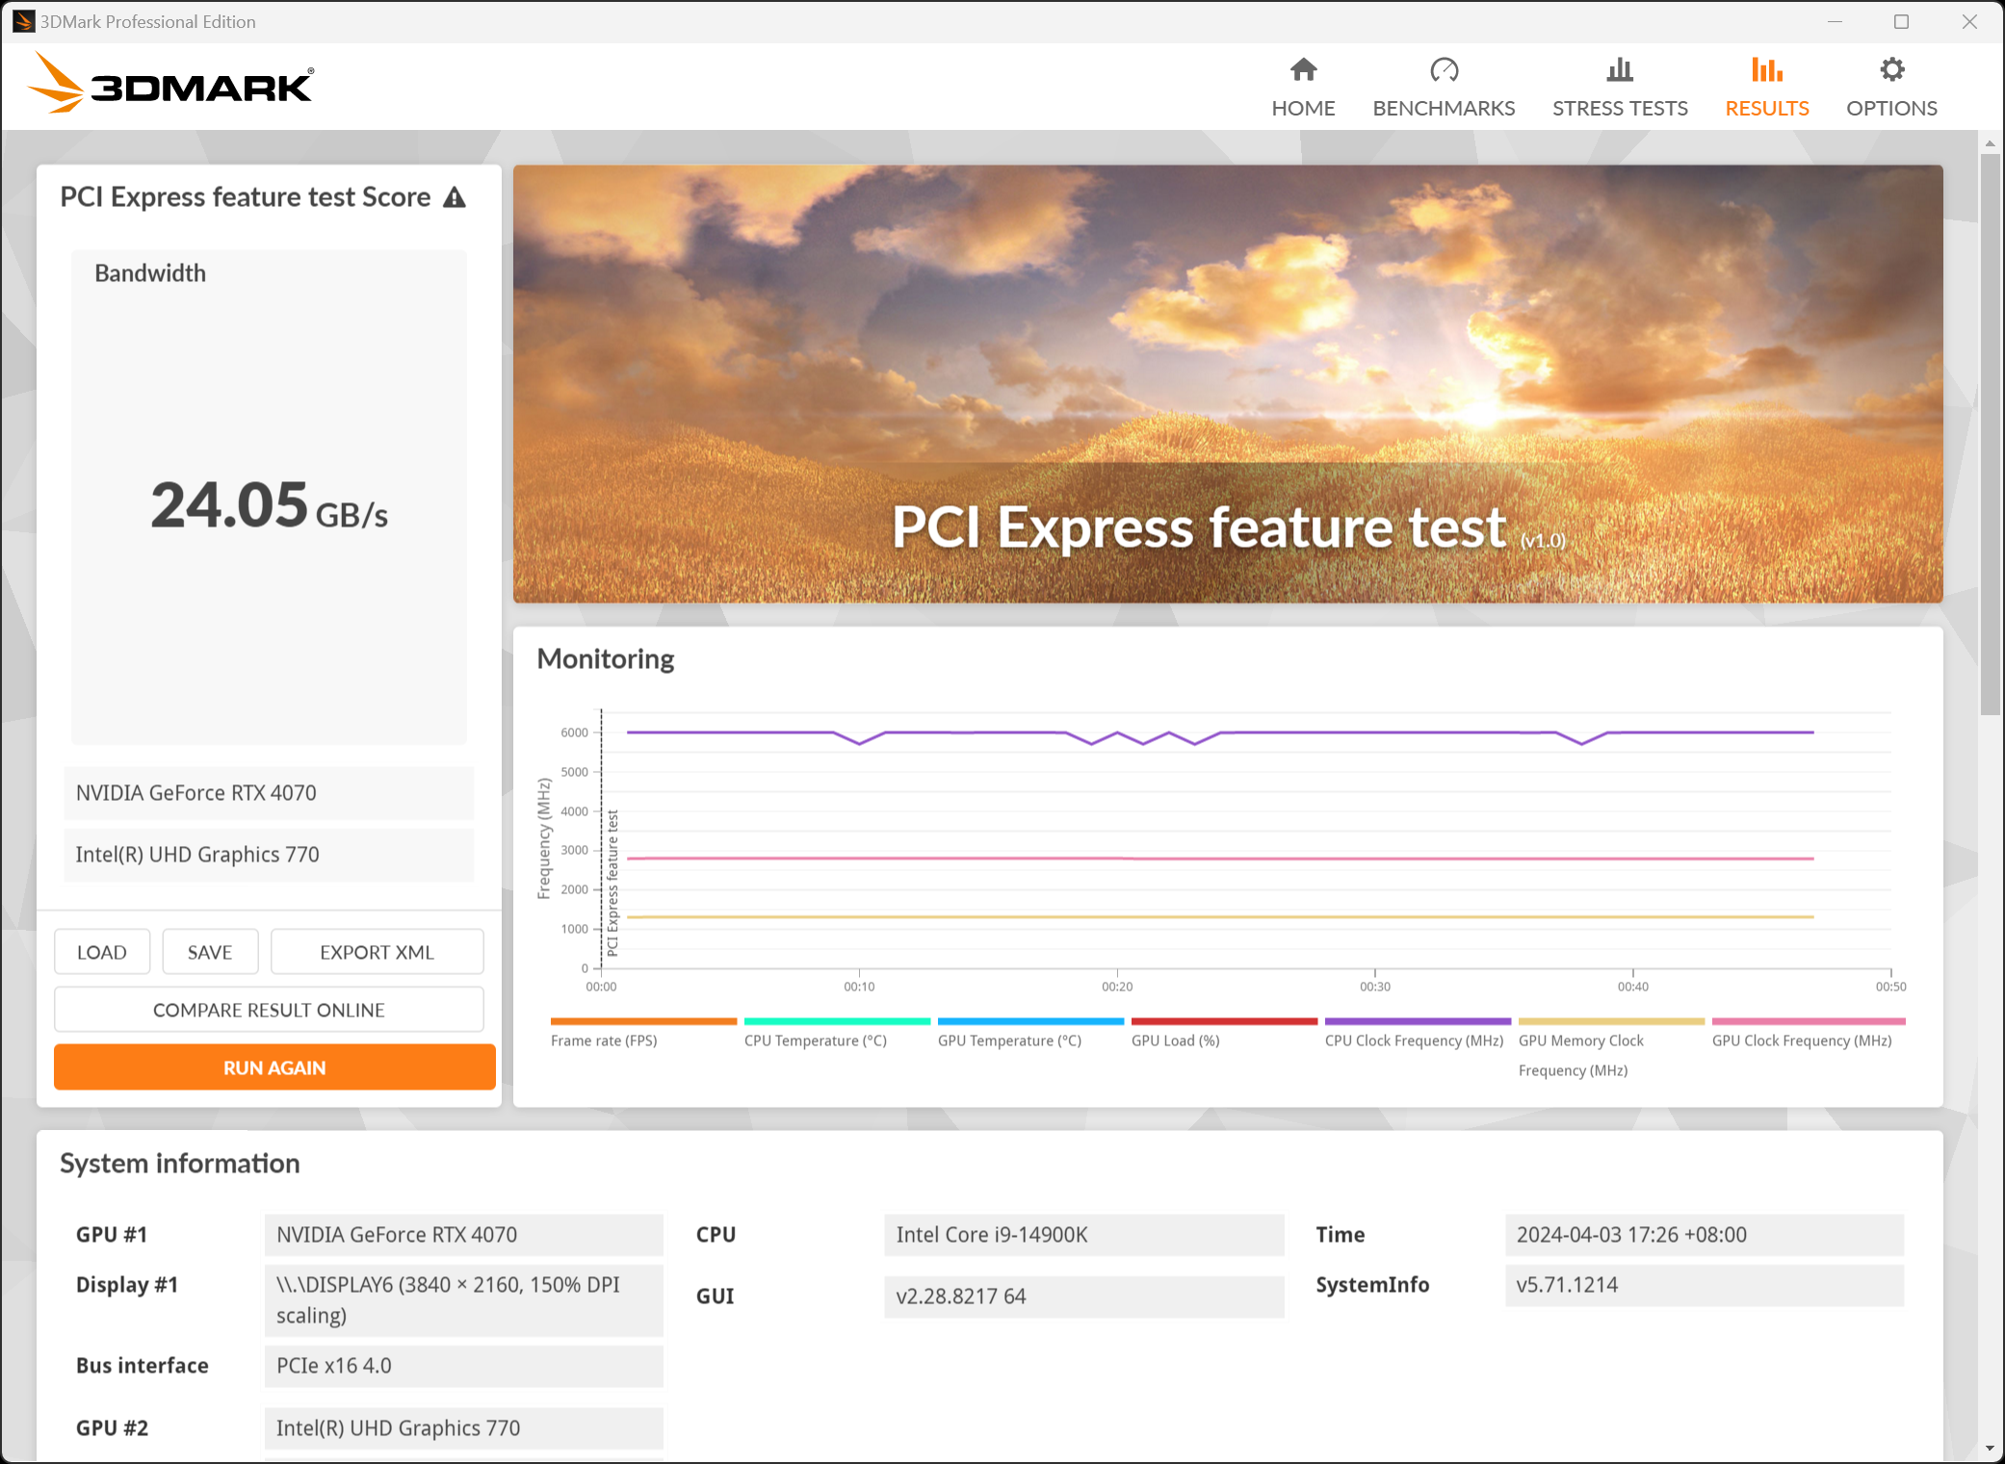2005x1464 pixels.
Task: Minimize the 3DMark window
Action: tap(1835, 21)
